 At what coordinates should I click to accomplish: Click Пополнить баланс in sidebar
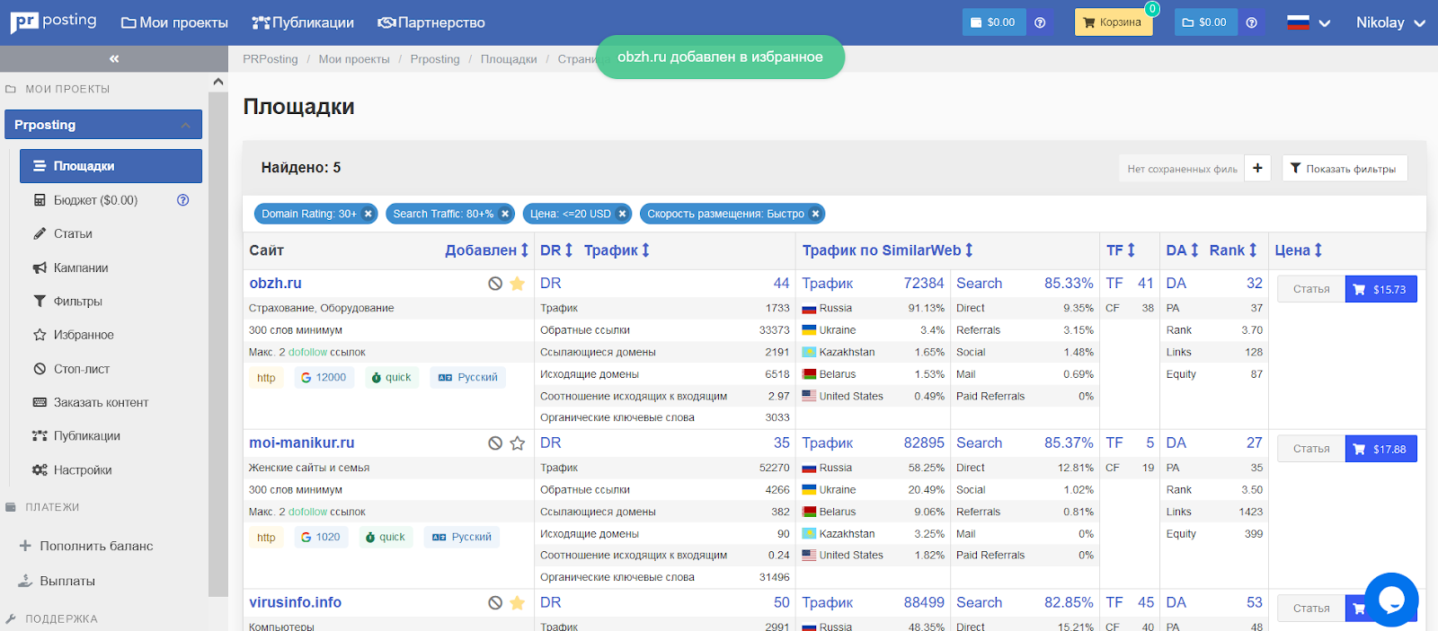(x=85, y=546)
